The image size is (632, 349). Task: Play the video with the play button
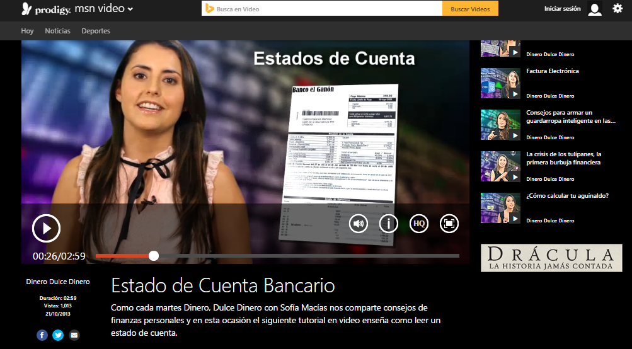46,228
